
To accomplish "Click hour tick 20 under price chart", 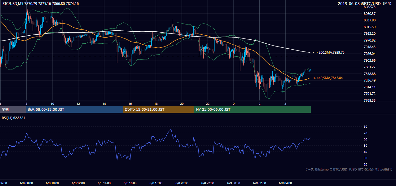I will pos(182,104).
